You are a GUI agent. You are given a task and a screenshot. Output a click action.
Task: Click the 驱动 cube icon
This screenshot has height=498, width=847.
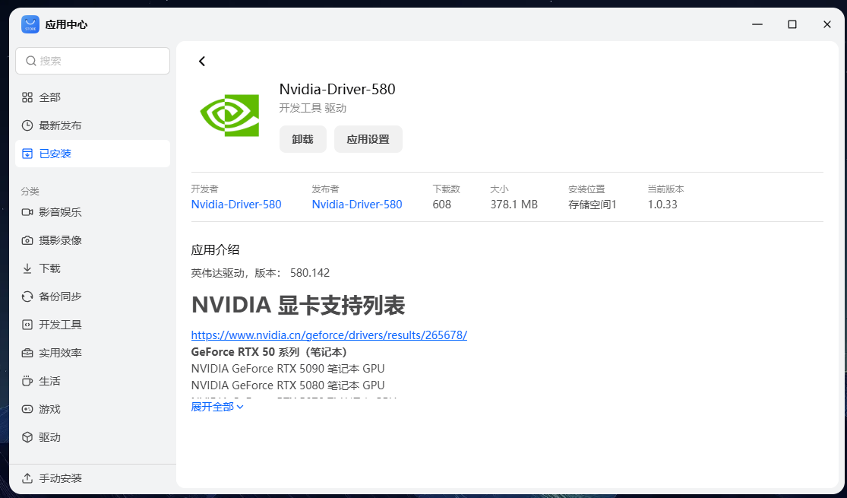pos(27,437)
